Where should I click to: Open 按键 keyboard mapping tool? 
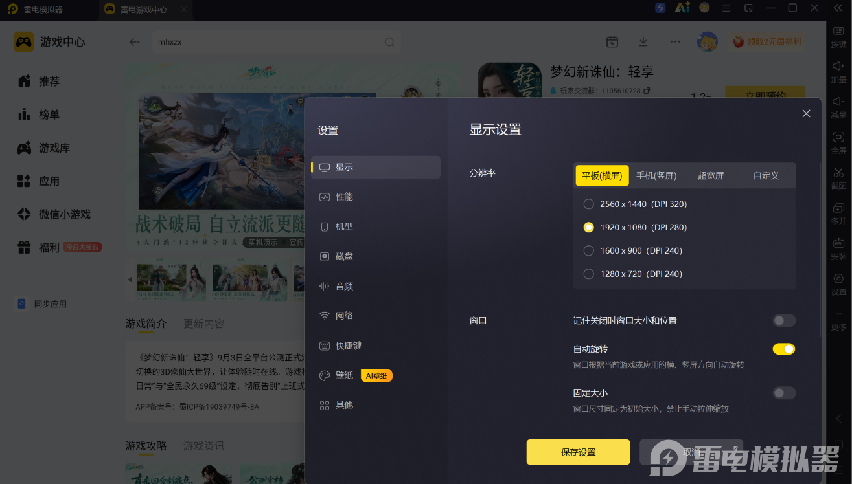[838, 36]
